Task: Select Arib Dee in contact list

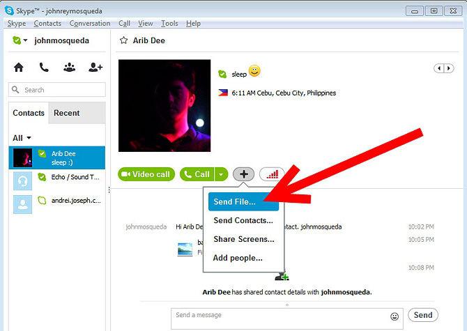Action: tap(57, 157)
